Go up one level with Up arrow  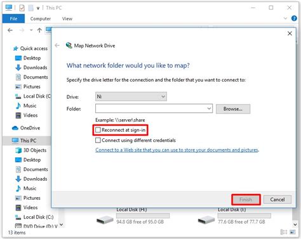(39, 30)
